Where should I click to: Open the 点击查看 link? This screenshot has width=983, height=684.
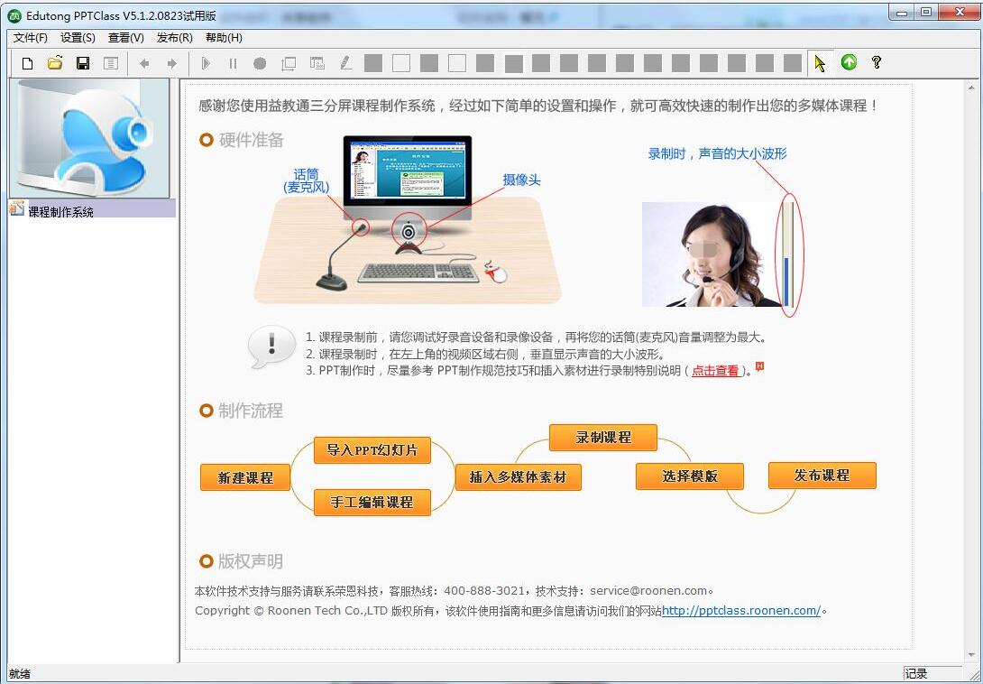coord(715,369)
